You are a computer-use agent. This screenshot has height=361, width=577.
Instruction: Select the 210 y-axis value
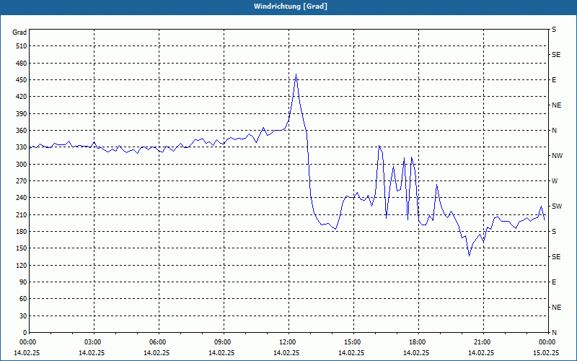coord(22,214)
